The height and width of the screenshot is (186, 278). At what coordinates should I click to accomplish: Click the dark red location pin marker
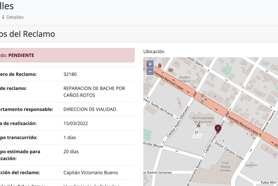click(218, 129)
